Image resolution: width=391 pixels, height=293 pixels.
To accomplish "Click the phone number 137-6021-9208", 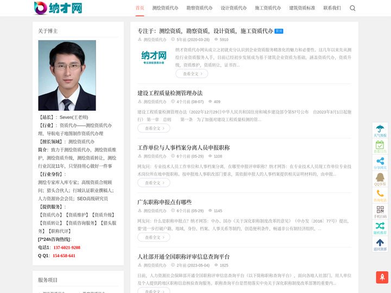I will [x=67, y=247].
